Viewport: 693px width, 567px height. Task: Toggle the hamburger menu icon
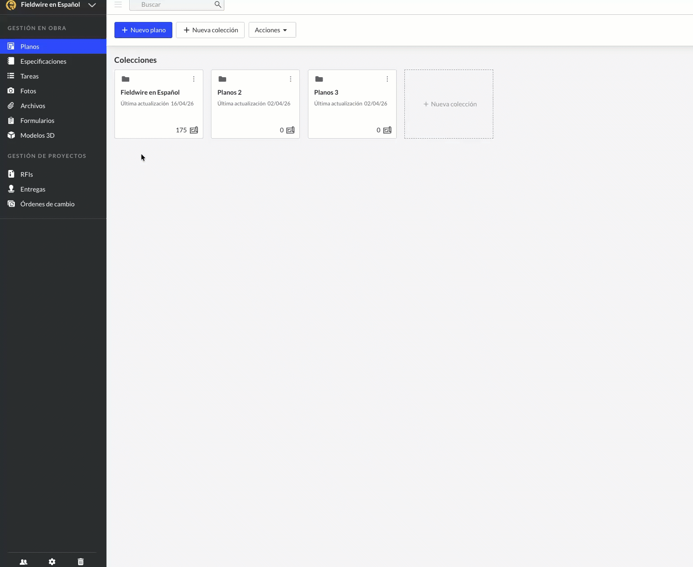[118, 4]
